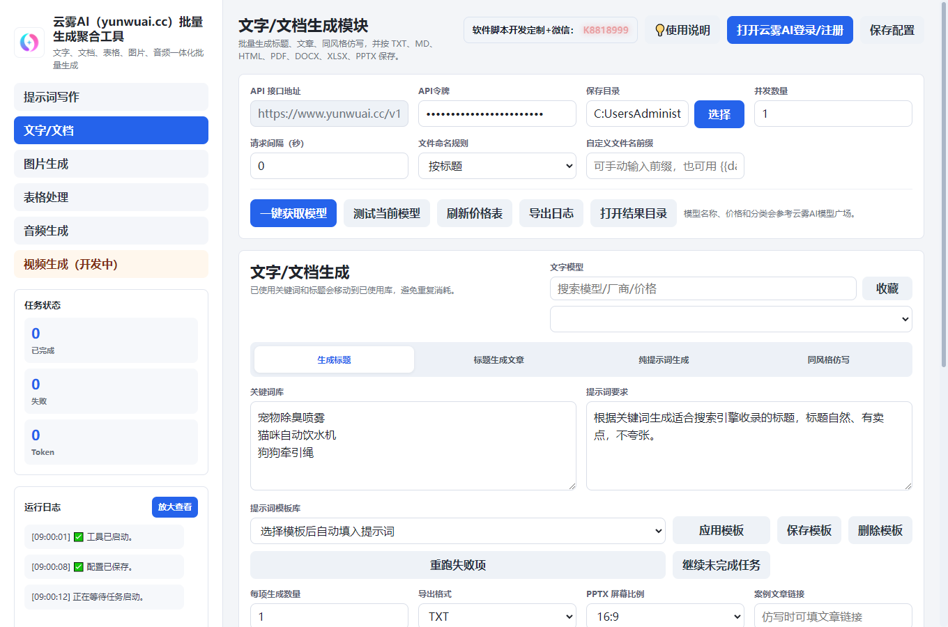Go to 音频生成 module
Screen dimensions: 948x627
point(111,231)
